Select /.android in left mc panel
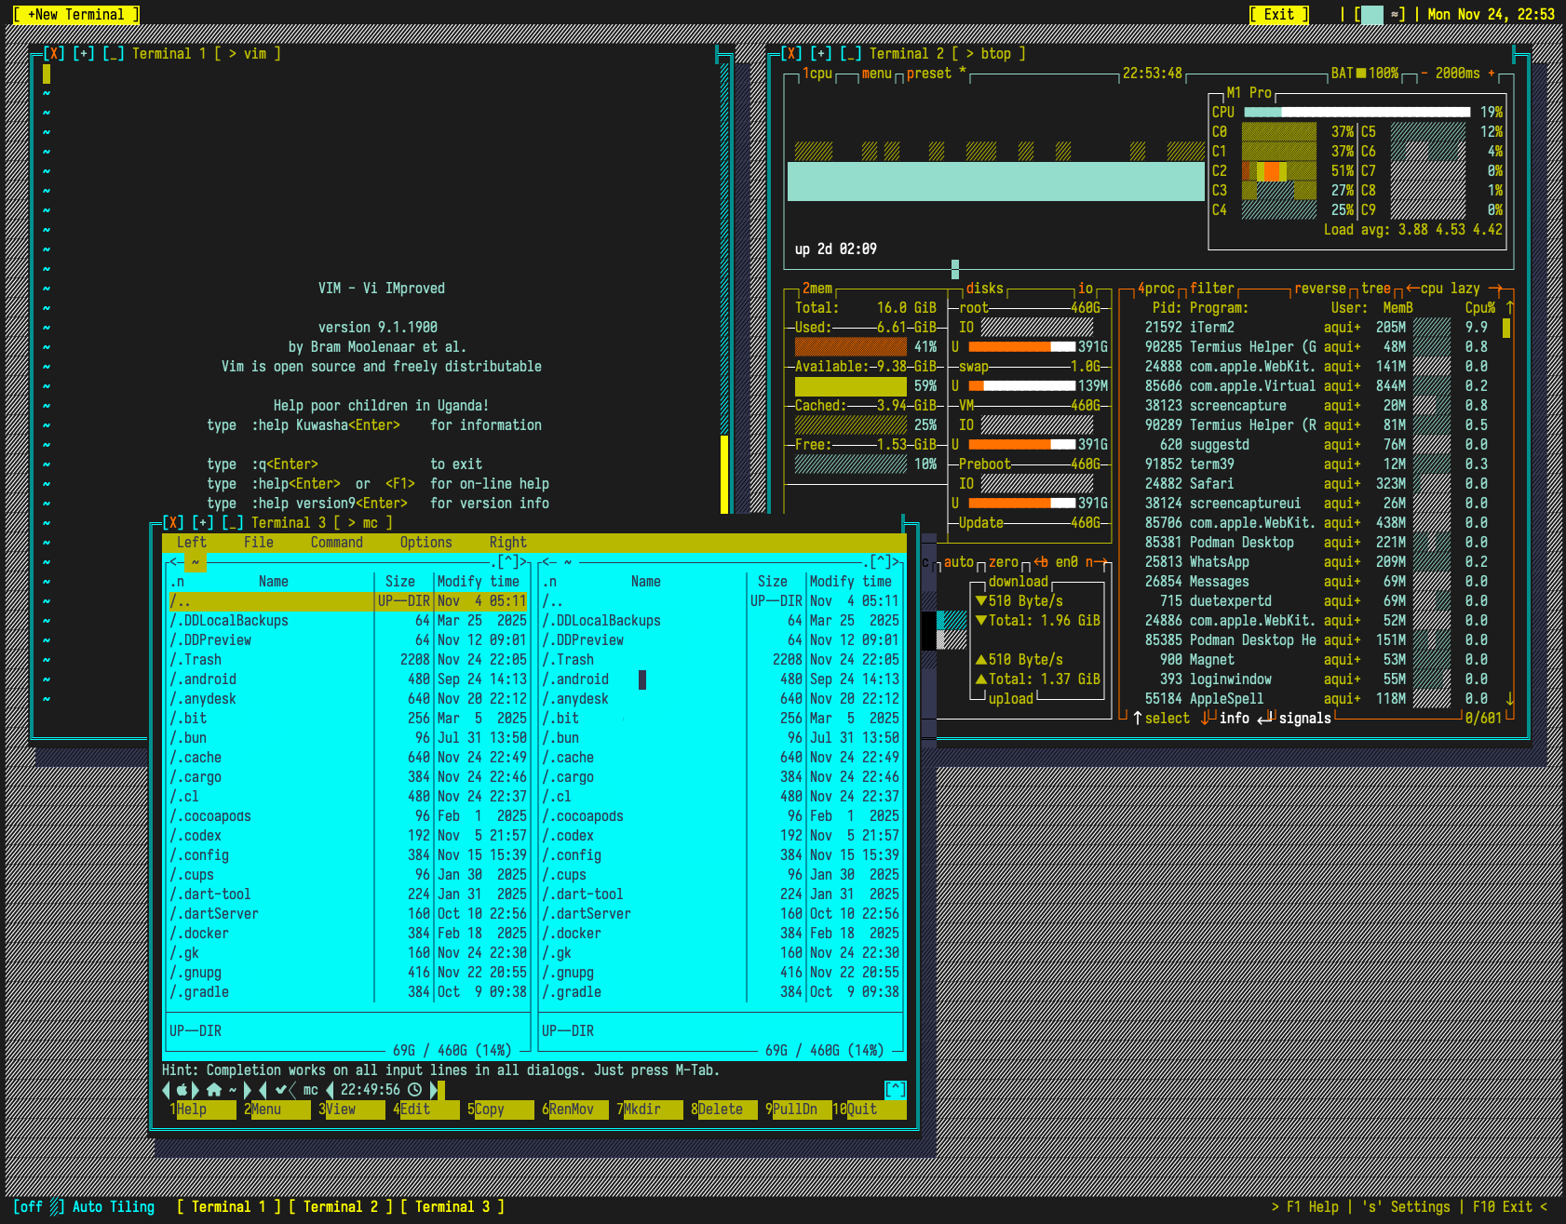 click(x=348, y=679)
